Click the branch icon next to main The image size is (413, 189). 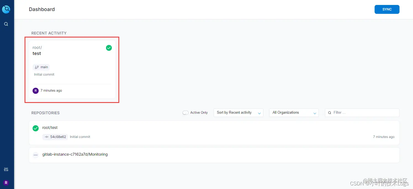click(37, 67)
